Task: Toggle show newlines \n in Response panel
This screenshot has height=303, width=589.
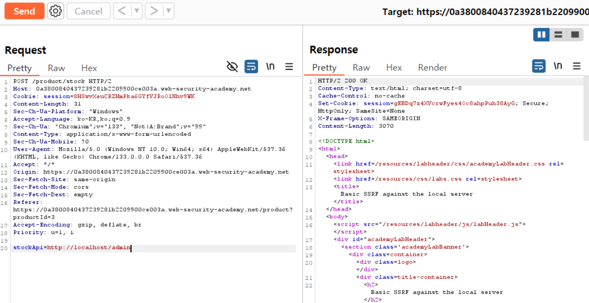Action: [558, 66]
